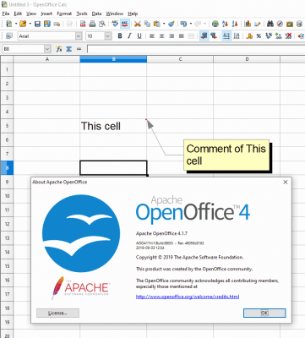Insert a Sum formula

[68, 49]
